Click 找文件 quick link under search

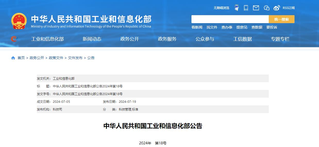click(x=212, y=27)
